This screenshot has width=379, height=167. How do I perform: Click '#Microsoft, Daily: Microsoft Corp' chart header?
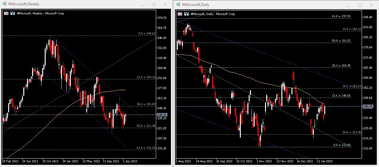[212, 14]
